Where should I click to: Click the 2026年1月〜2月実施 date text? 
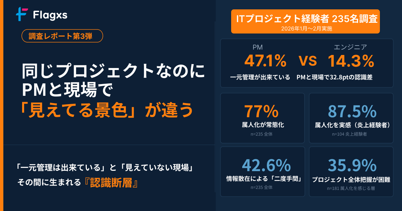point(306,29)
